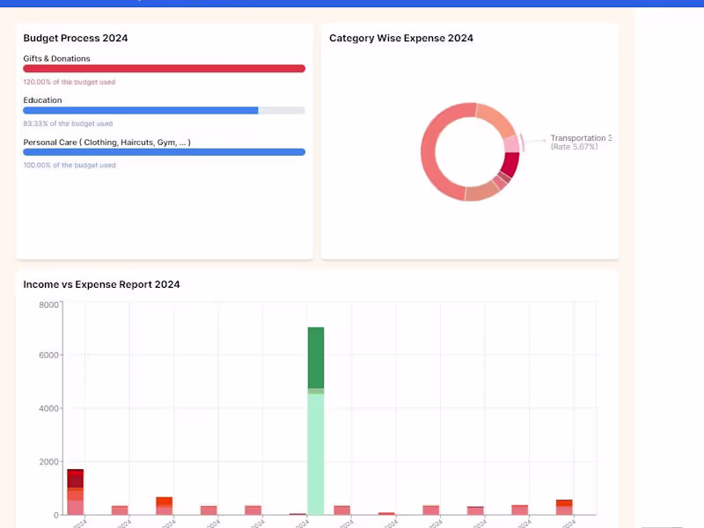This screenshot has height=528, width=704.
Task: Click the 120.00% budget used label
Action: (x=69, y=82)
